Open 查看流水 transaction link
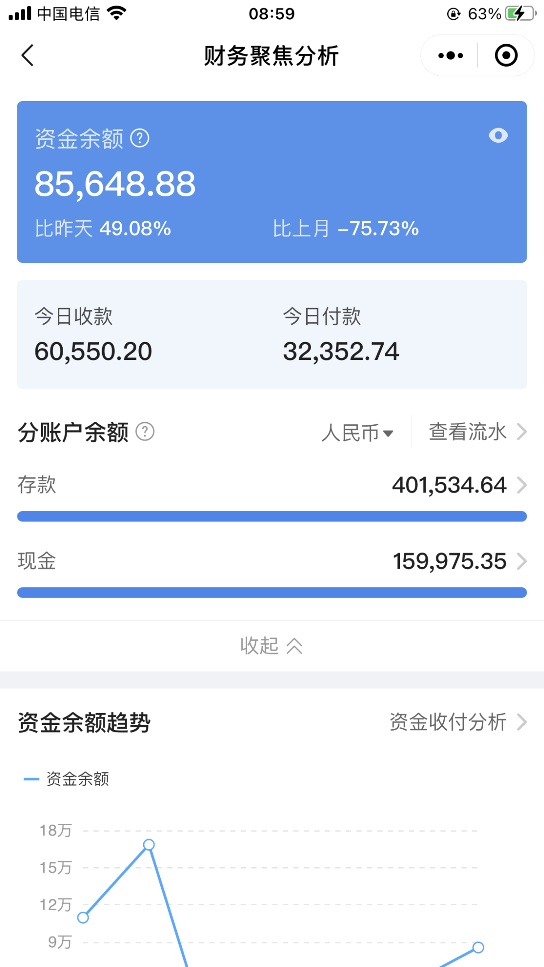Image resolution: width=544 pixels, height=967 pixels. coord(477,432)
